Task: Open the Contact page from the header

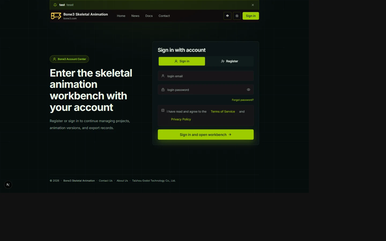Action: point(164,16)
